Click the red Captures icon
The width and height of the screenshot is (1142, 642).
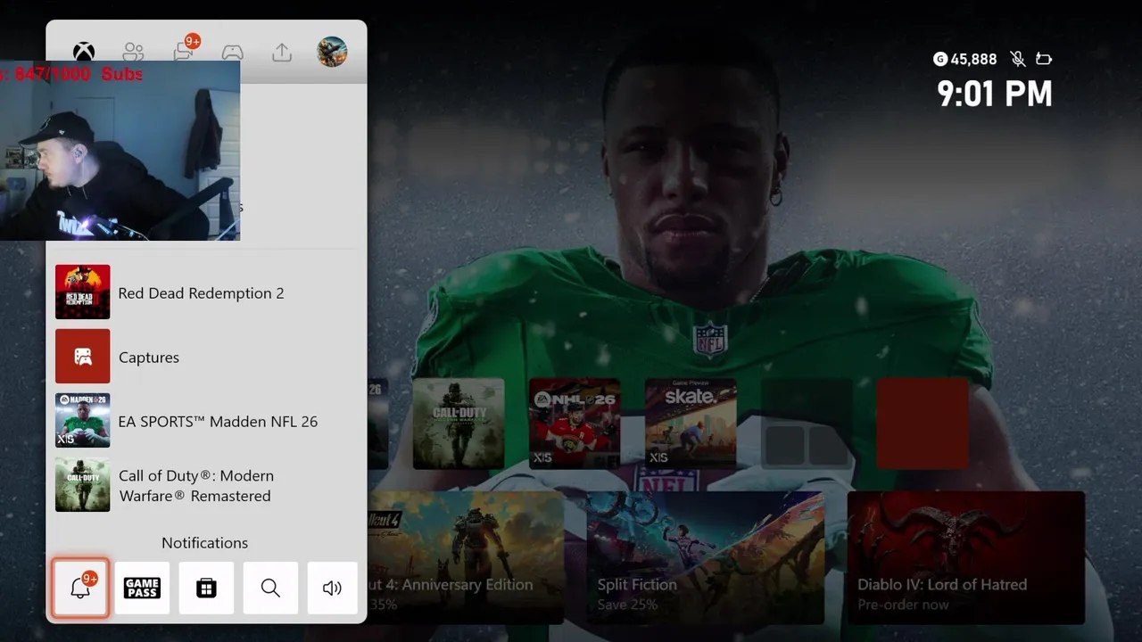[x=83, y=357]
